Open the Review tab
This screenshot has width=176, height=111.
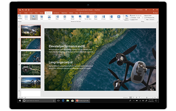click(x=71, y=13)
